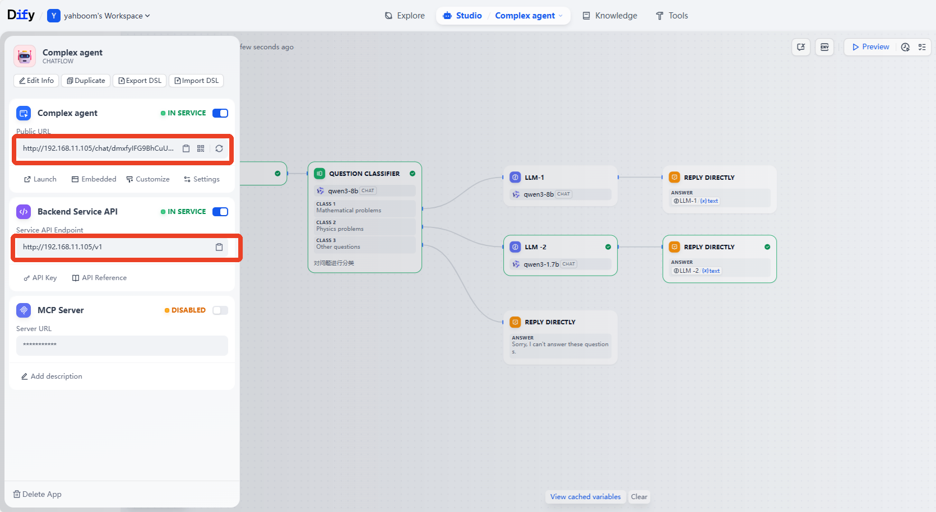The height and width of the screenshot is (512, 936).
Task: Click Delete App
Action: pyautogui.click(x=38, y=494)
